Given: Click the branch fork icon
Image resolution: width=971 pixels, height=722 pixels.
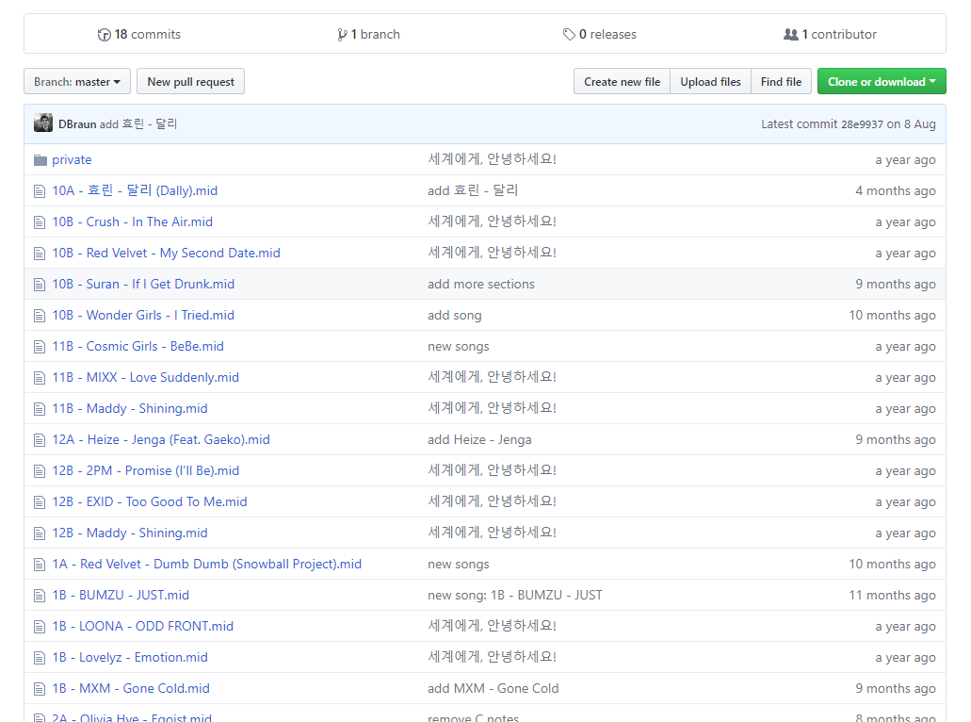Looking at the screenshot, I should (x=342, y=35).
